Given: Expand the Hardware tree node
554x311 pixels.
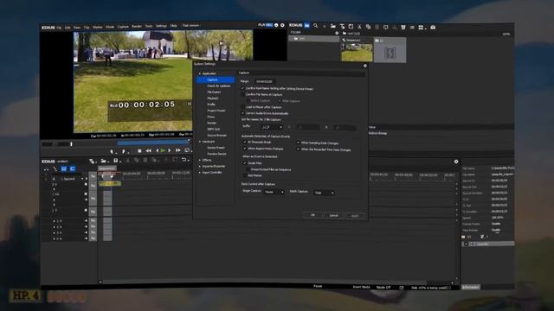Looking at the screenshot, I should (200, 142).
